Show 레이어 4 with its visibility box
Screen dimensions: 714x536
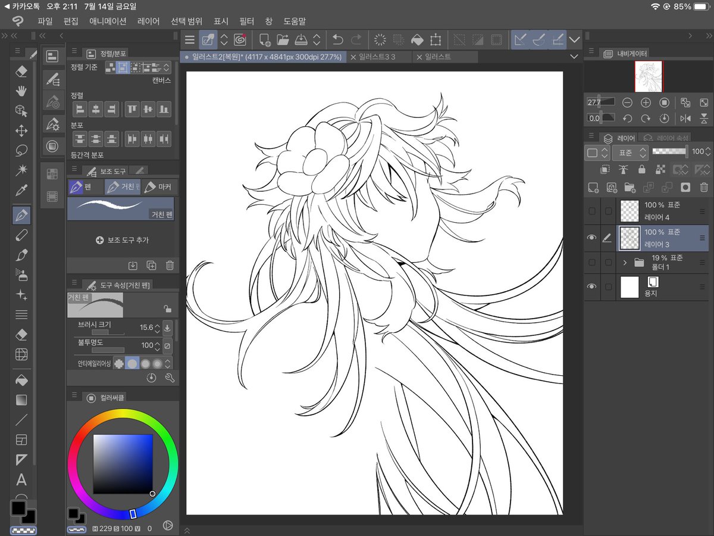pyautogui.click(x=591, y=211)
